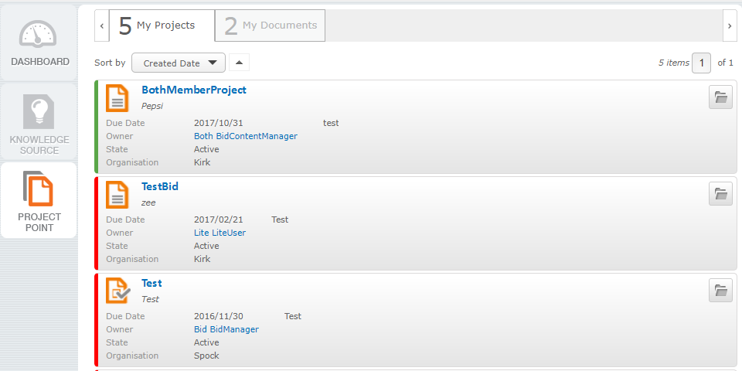742x371 pixels.
Task: Switch to My Documents tab
Action: pyautogui.click(x=271, y=26)
